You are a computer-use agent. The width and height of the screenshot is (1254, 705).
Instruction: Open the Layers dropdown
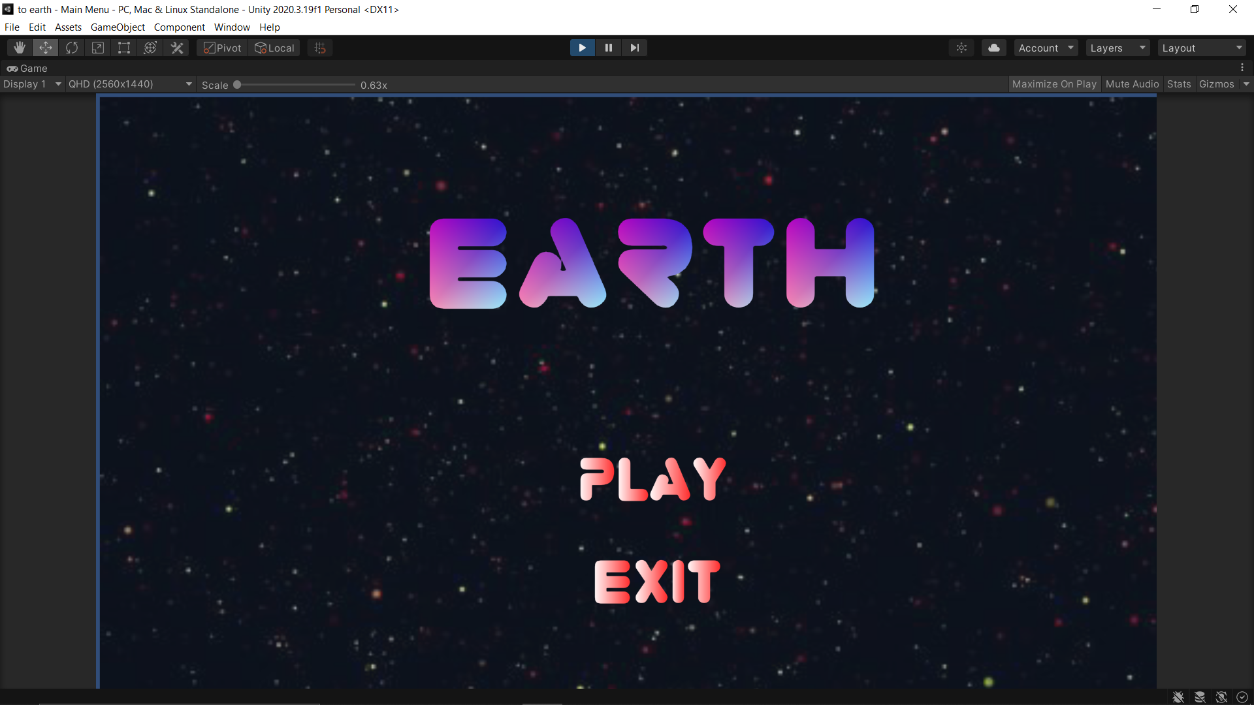pyautogui.click(x=1117, y=48)
